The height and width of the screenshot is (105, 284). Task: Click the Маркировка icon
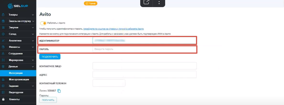(3, 60)
